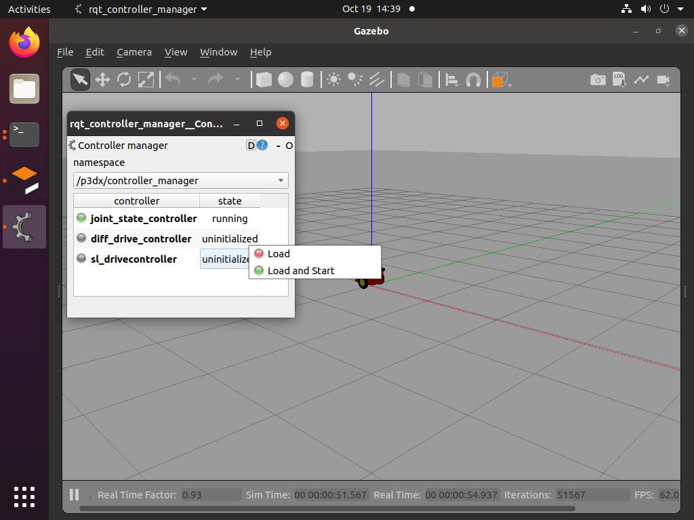Screen dimensions: 694x520
Task: Take a screenshot with camera icon
Action: (x=598, y=80)
